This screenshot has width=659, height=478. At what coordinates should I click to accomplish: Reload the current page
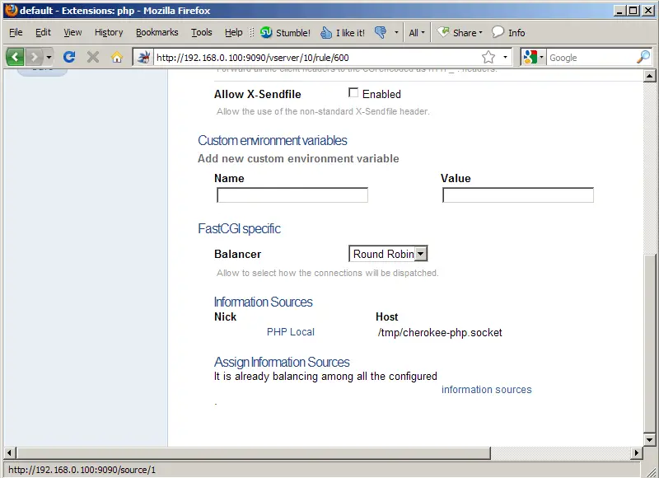pyautogui.click(x=69, y=57)
